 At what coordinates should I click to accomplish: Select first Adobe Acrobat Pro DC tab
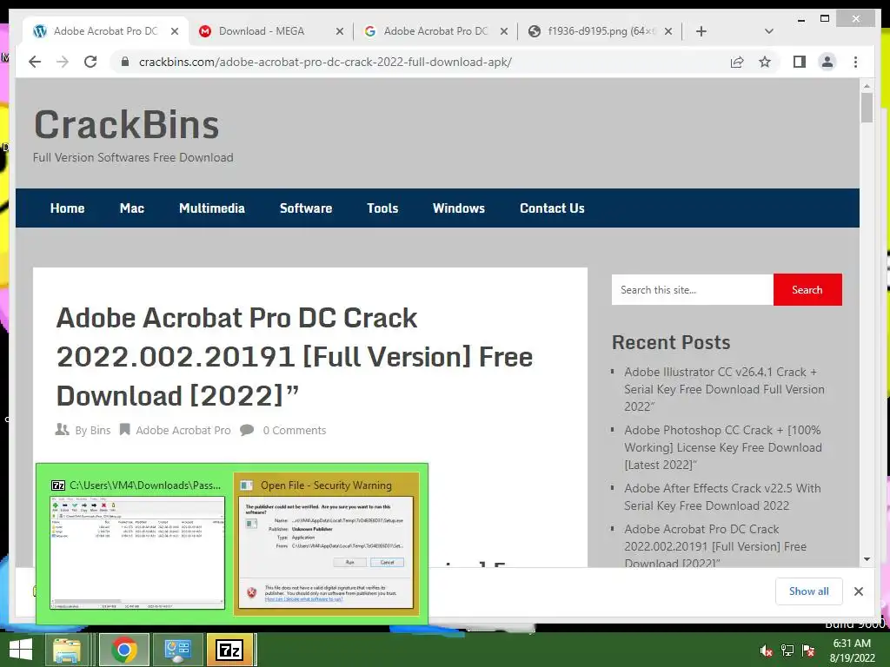105,31
